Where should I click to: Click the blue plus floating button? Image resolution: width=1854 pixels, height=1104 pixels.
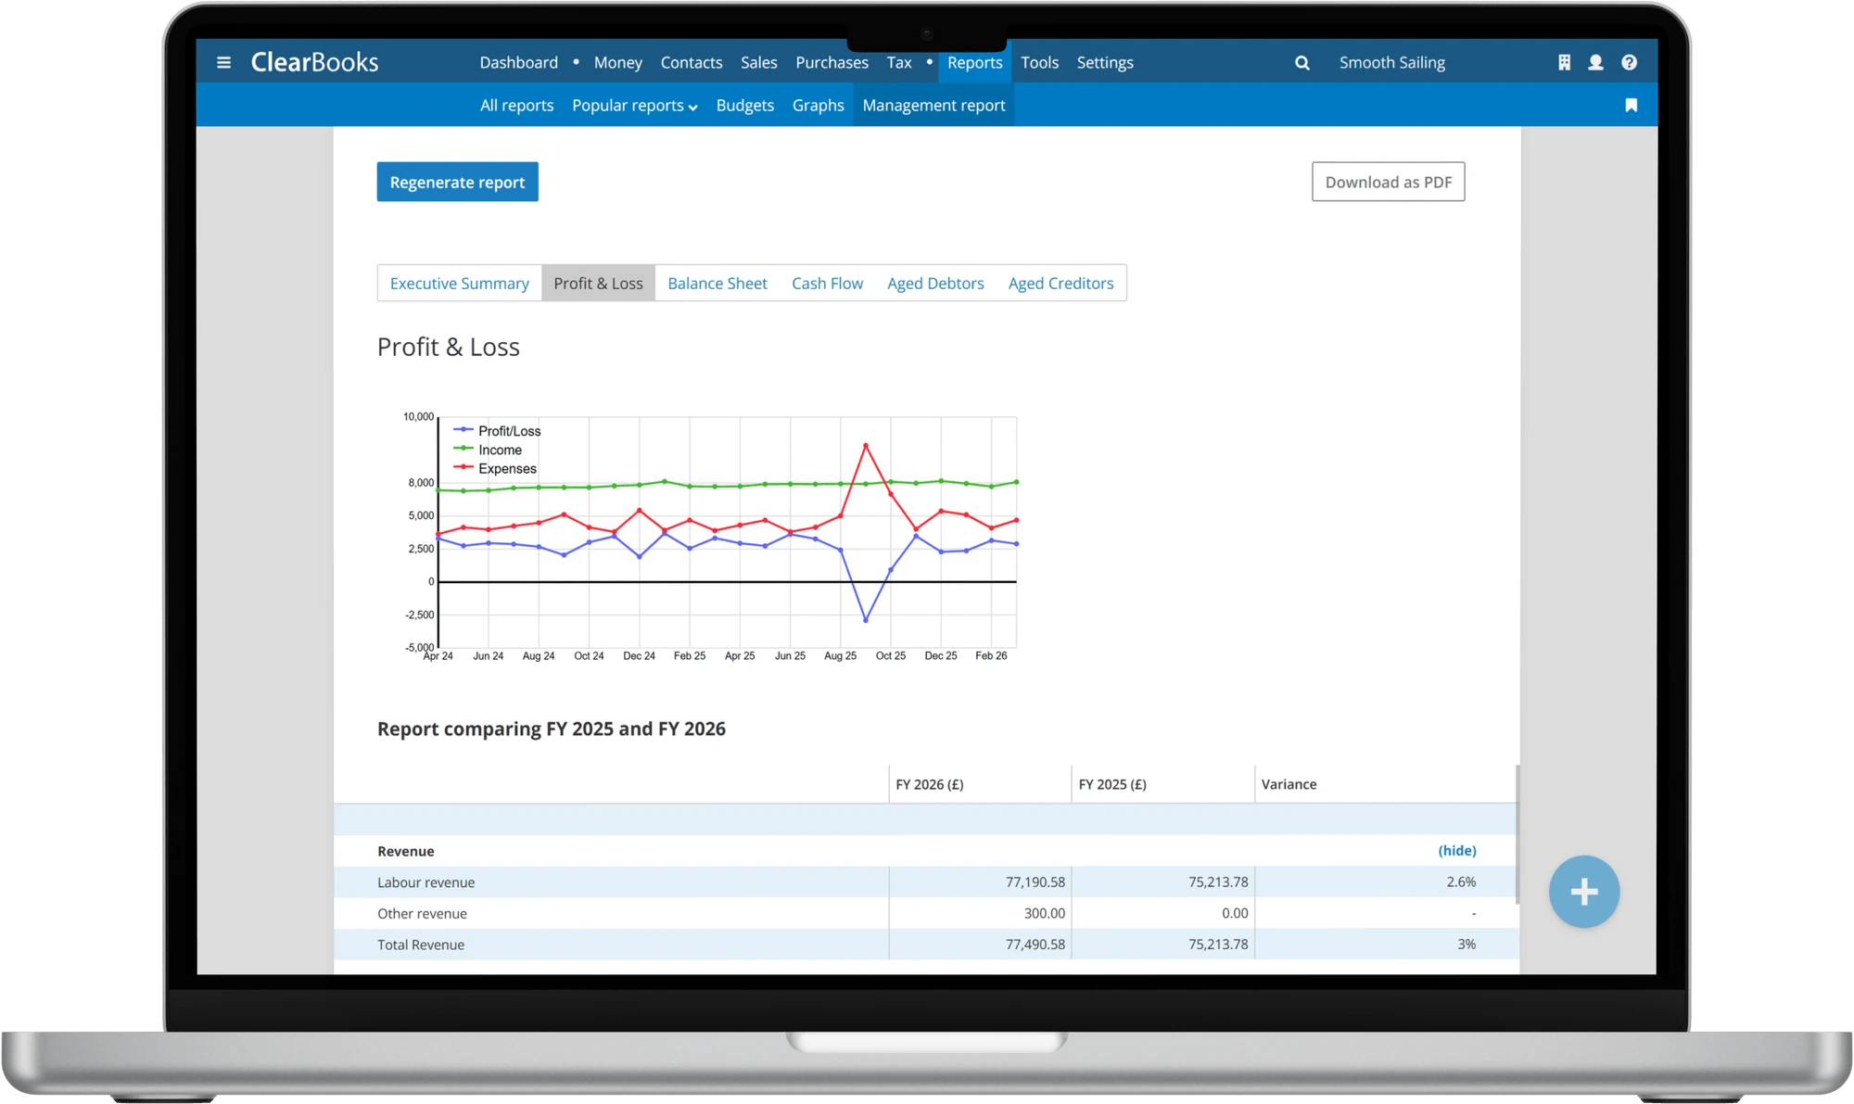pyautogui.click(x=1583, y=891)
